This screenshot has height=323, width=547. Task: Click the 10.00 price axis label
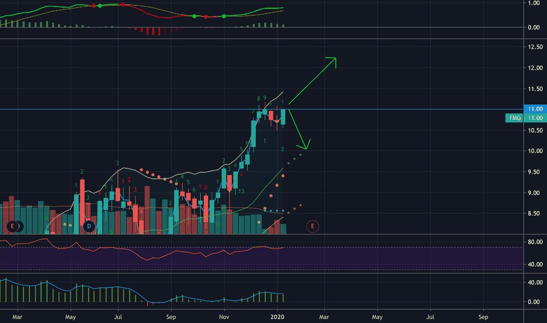(x=535, y=151)
